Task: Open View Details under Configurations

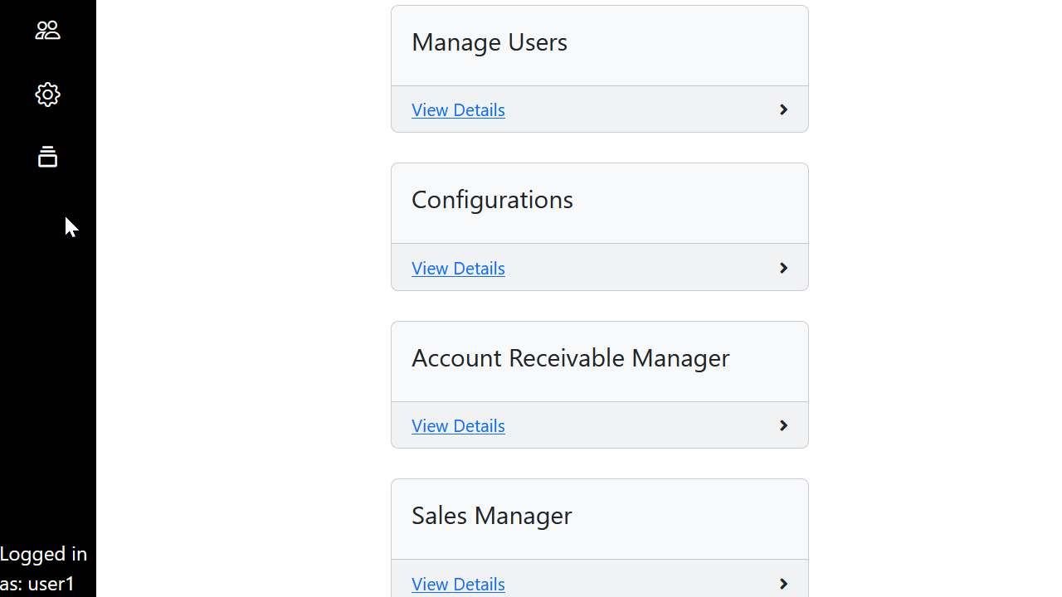Action: tap(458, 268)
